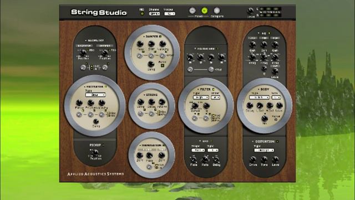Turn the EQ low band Gain knob
The width and height of the screenshot is (355, 200).
(252, 44)
